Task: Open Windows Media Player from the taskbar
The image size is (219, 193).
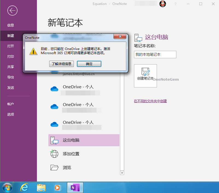Action: tap(58, 188)
